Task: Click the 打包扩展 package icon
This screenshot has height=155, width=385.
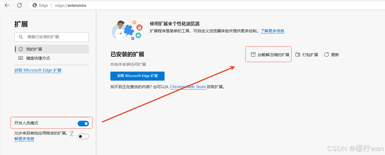Action: 297,54
